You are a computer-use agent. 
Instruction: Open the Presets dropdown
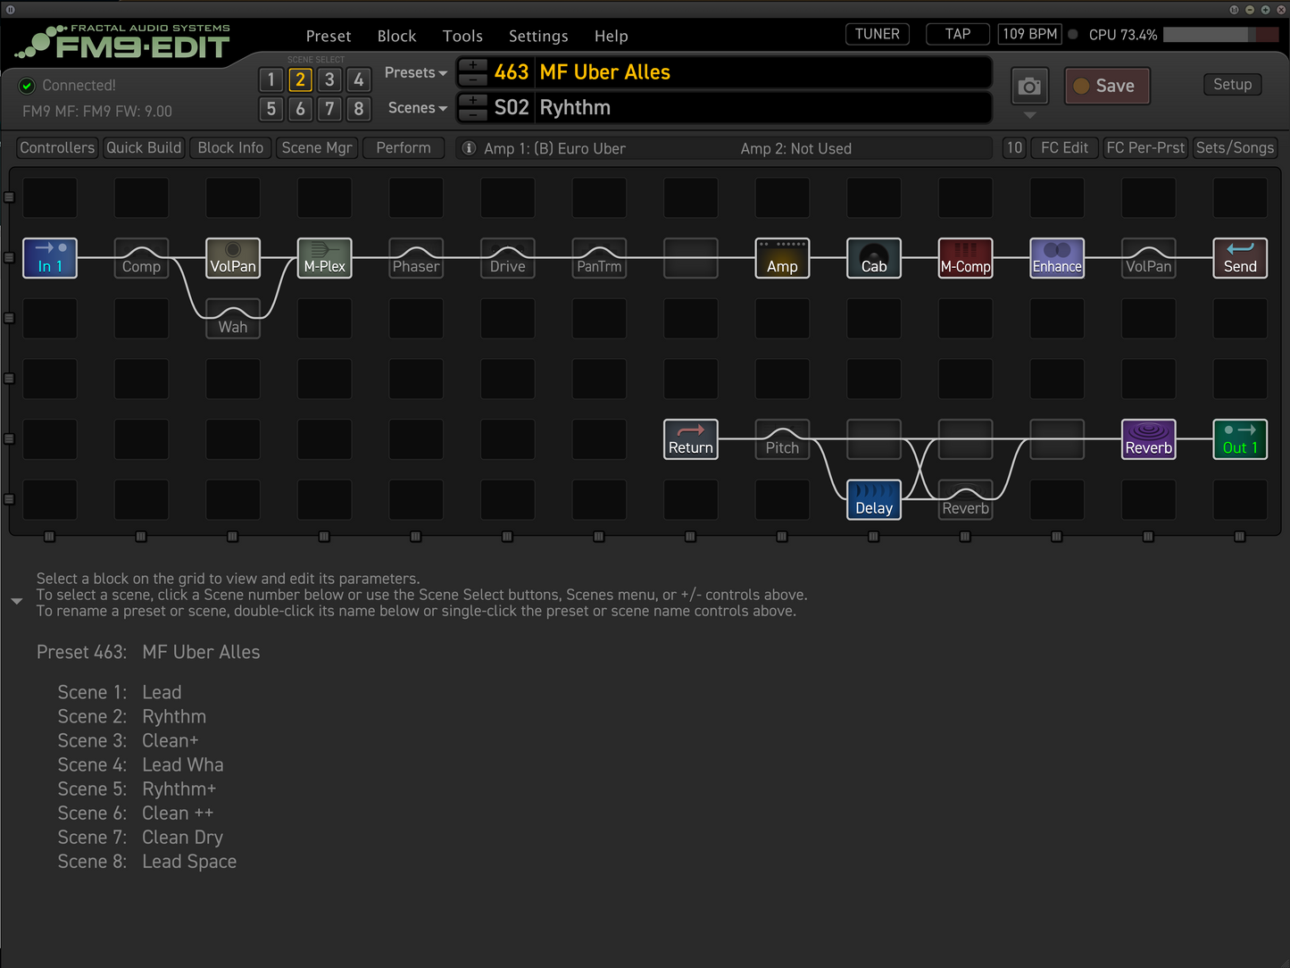tap(415, 72)
